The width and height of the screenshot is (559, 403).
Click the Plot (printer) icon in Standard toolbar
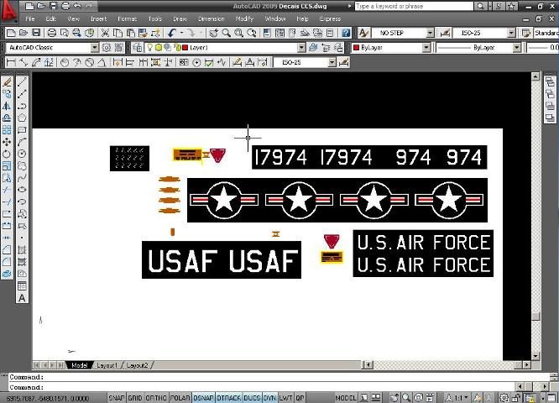[x=52, y=34]
